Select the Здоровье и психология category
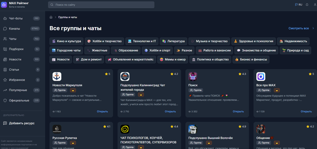The width and height of the screenshot is (317, 149). click(254, 41)
